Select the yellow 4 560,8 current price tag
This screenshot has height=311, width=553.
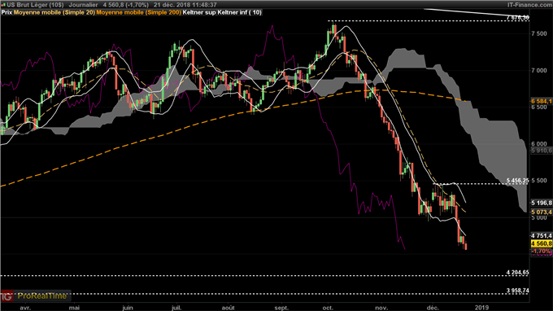[542, 243]
